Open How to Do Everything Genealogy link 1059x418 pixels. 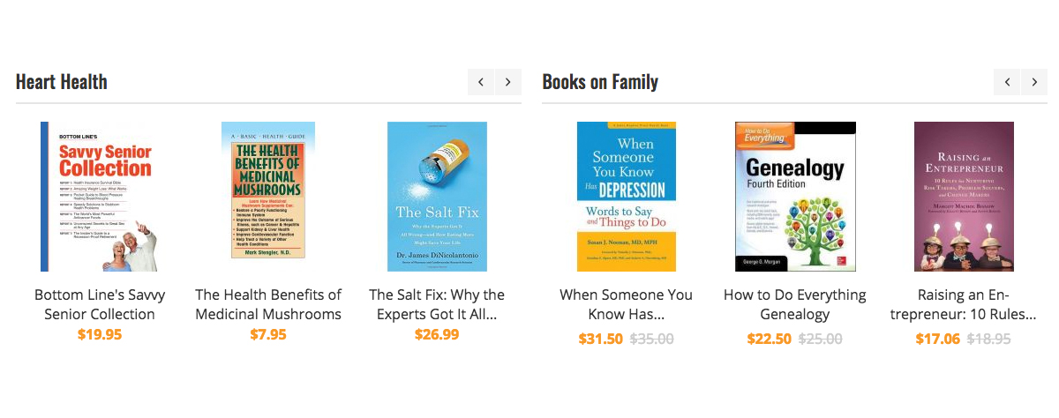795,304
